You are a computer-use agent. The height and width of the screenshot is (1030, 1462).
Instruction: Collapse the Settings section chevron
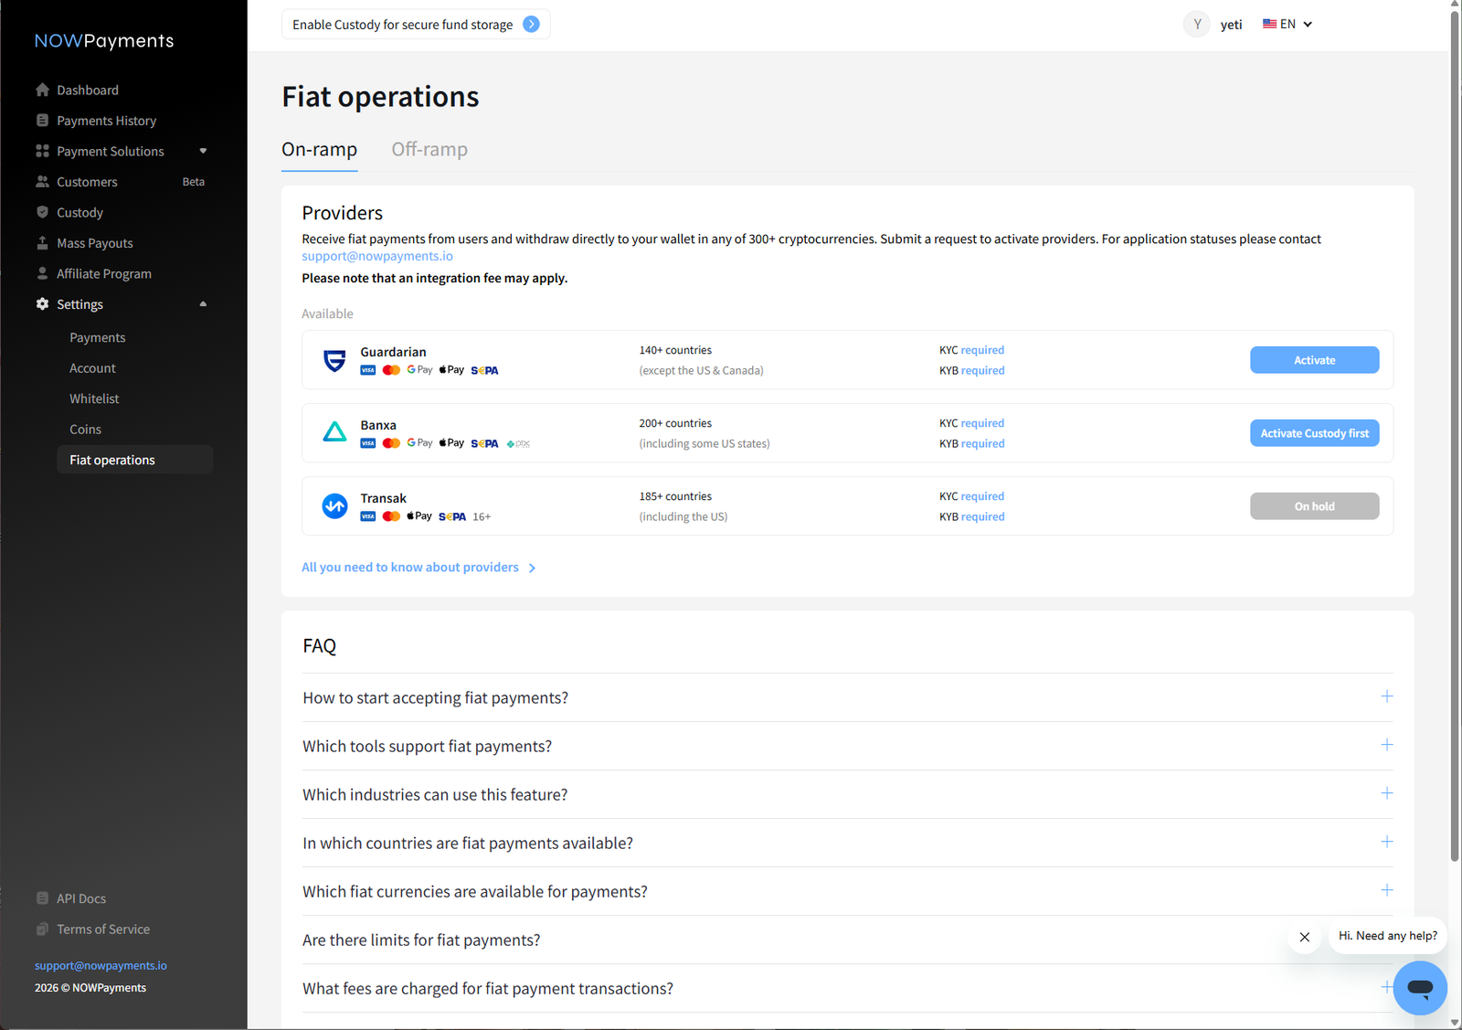point(202,303)
